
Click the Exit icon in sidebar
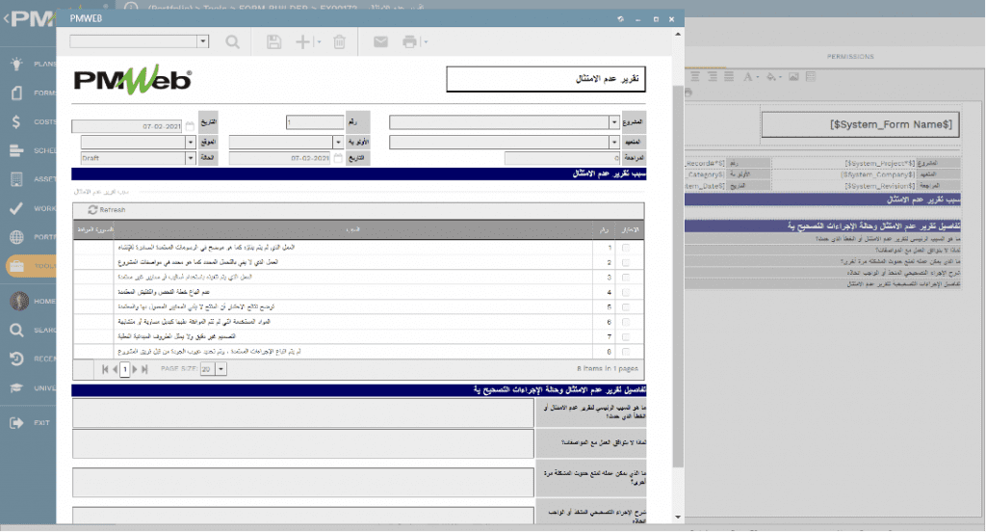point(17,423)
